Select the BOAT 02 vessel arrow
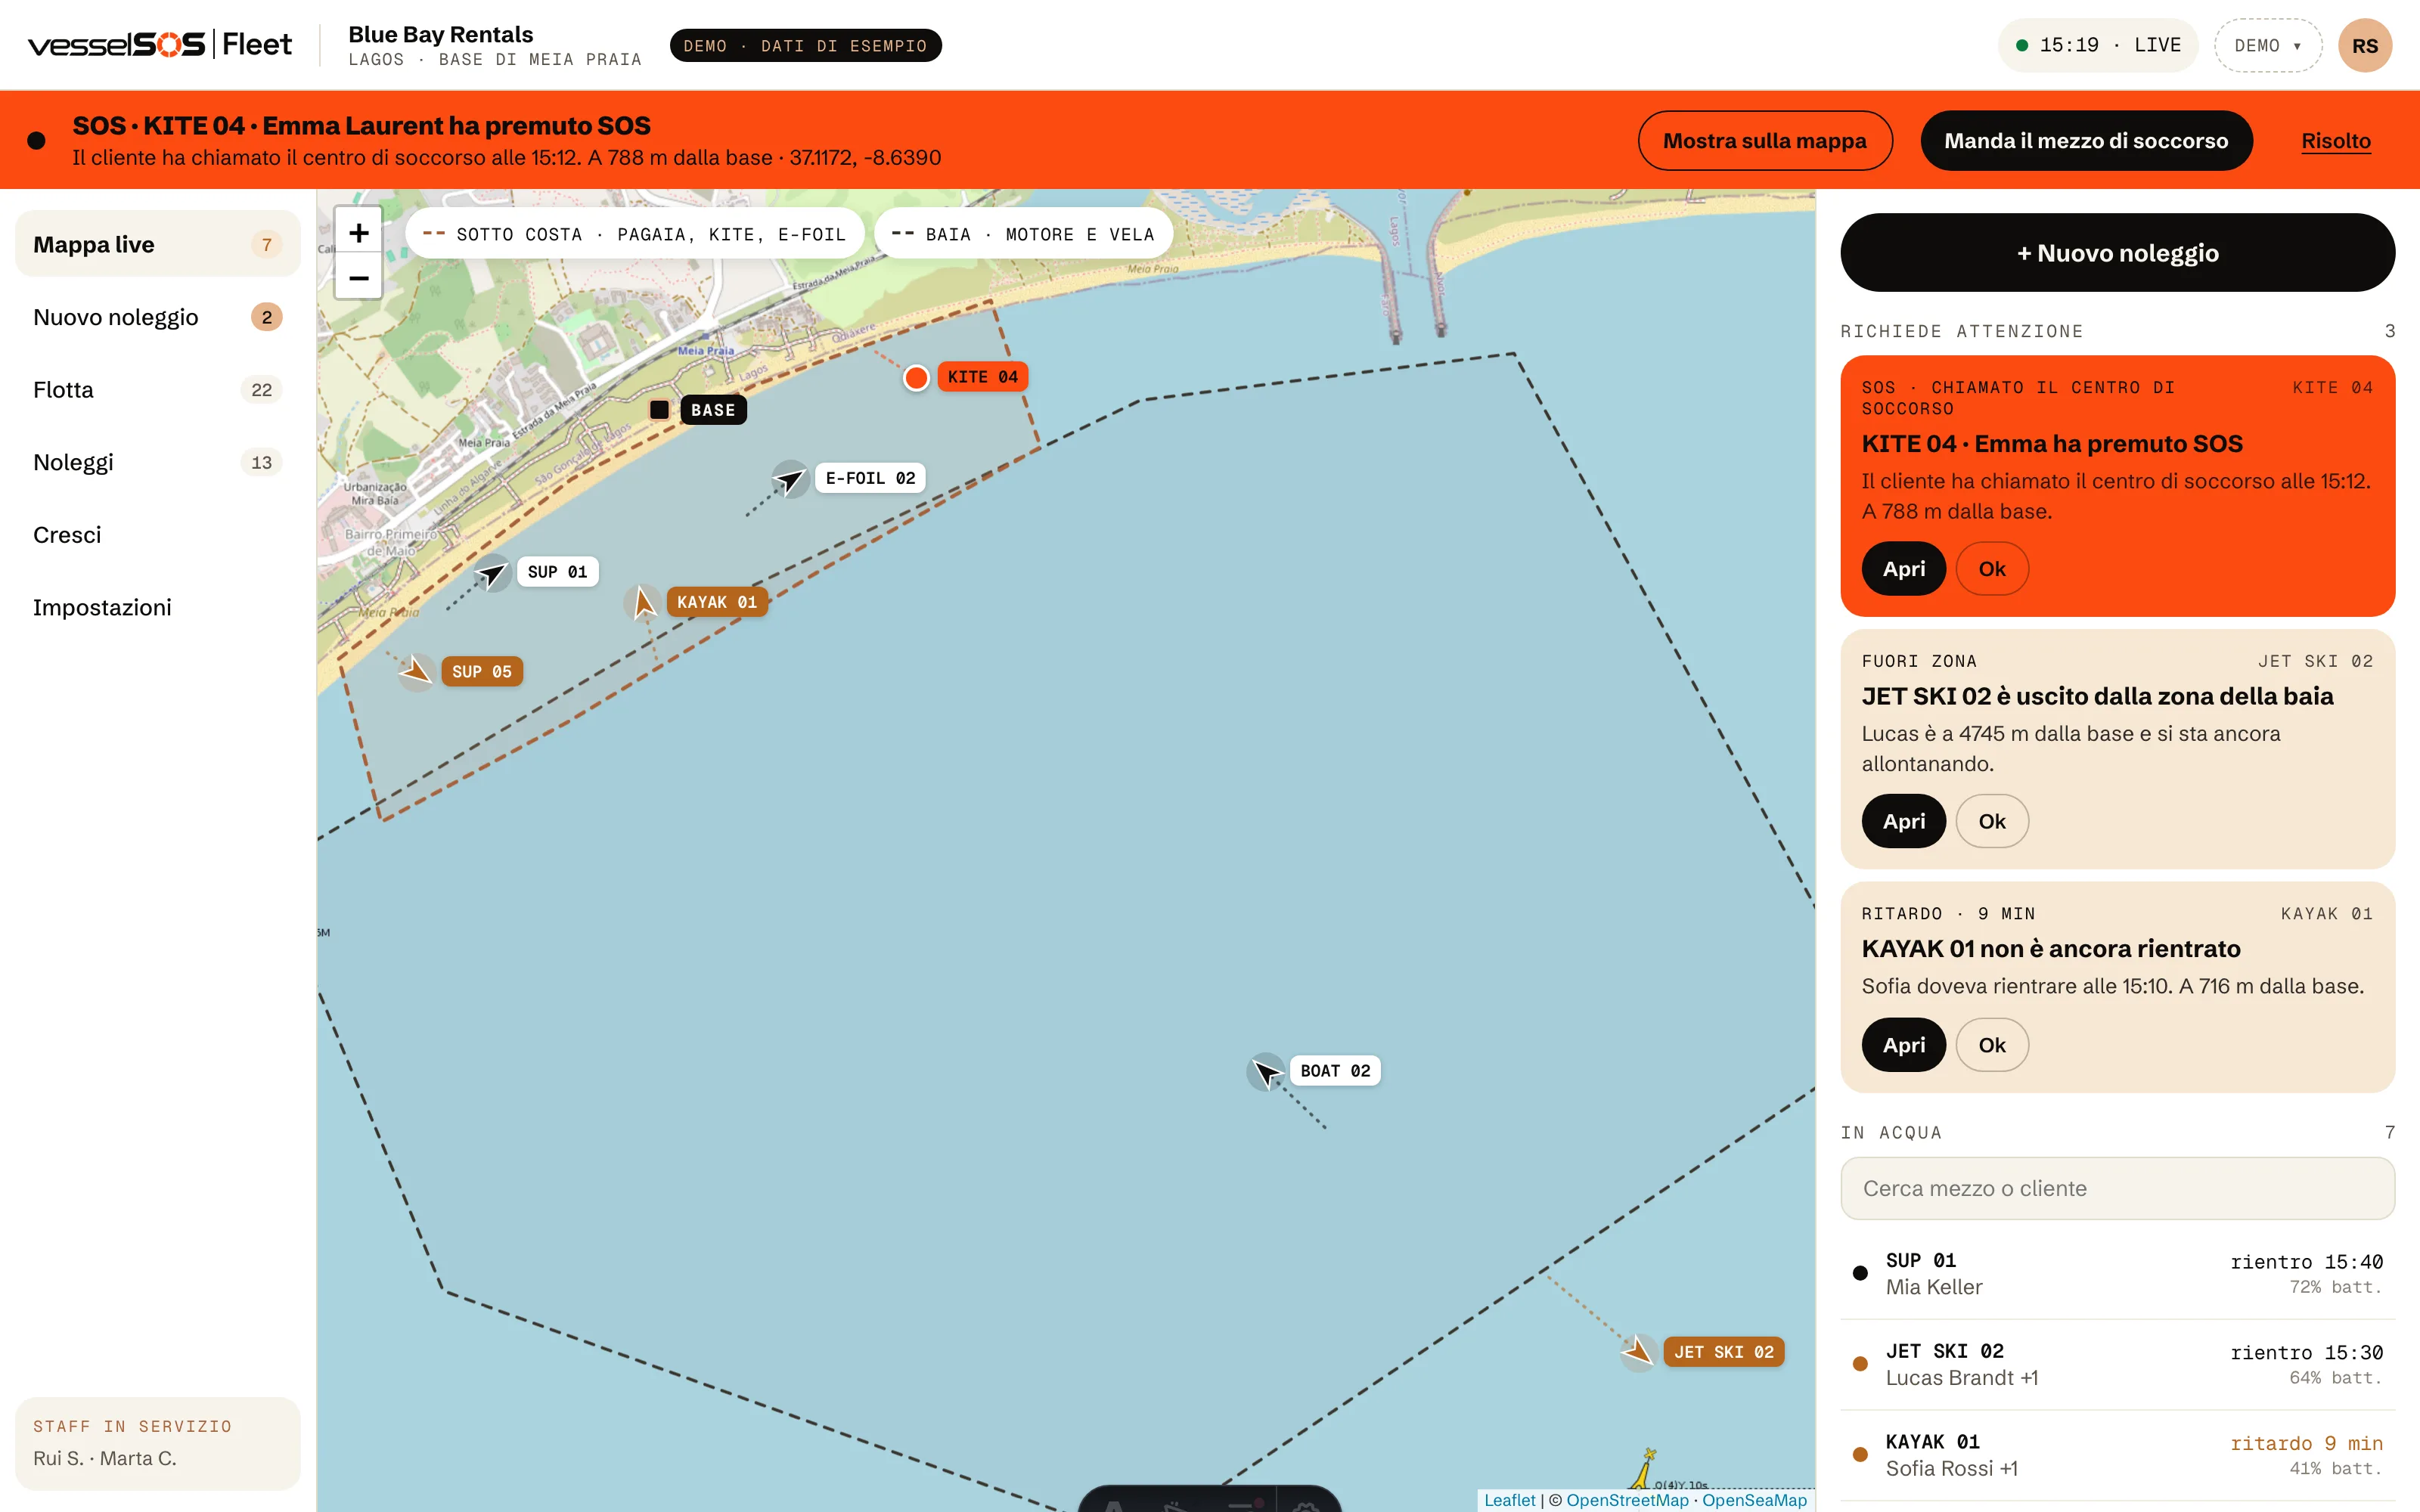 (x=1266, y=1072)
